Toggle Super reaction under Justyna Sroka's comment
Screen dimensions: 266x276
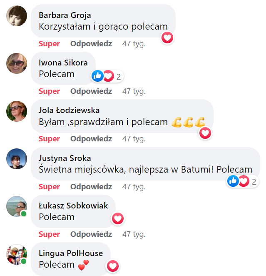click(x=50, y=187)
